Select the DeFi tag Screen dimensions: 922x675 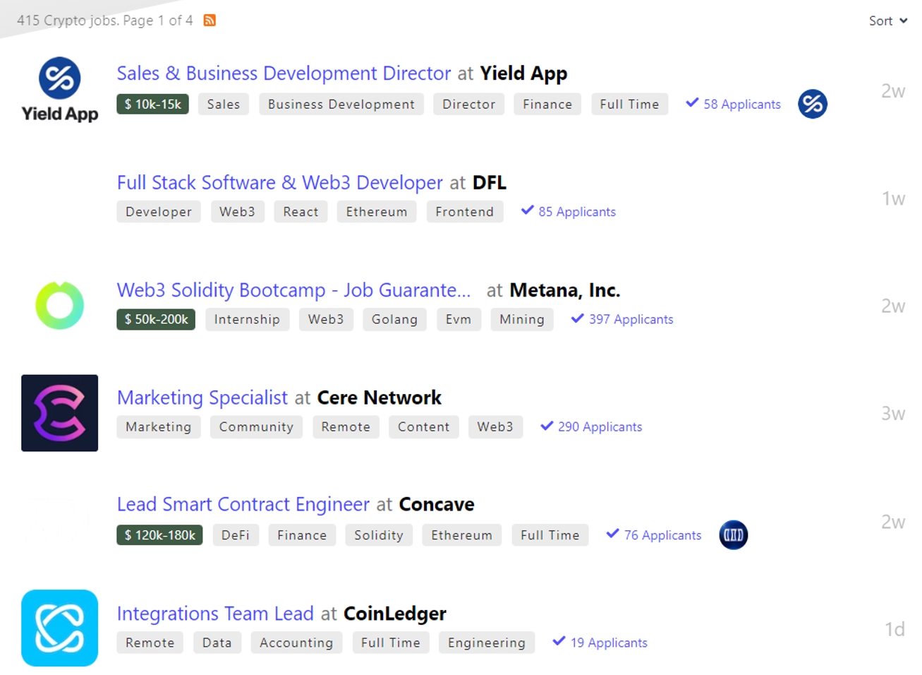click(236, 535)
